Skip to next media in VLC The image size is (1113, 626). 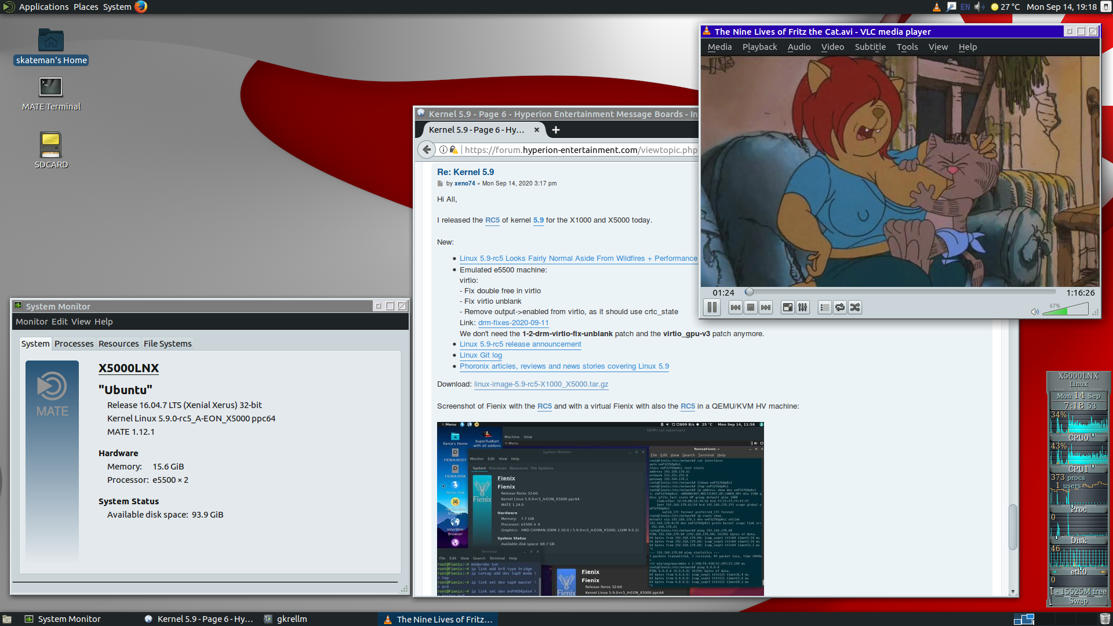(766, 308)
